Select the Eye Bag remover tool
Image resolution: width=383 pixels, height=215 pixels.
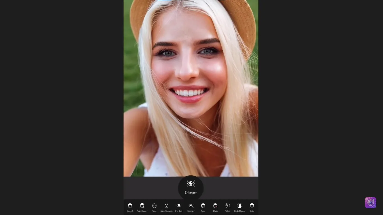[179, 207]
